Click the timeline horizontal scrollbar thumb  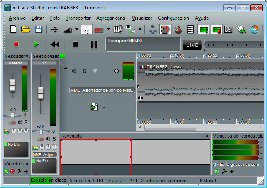click(x=170, y=128)
